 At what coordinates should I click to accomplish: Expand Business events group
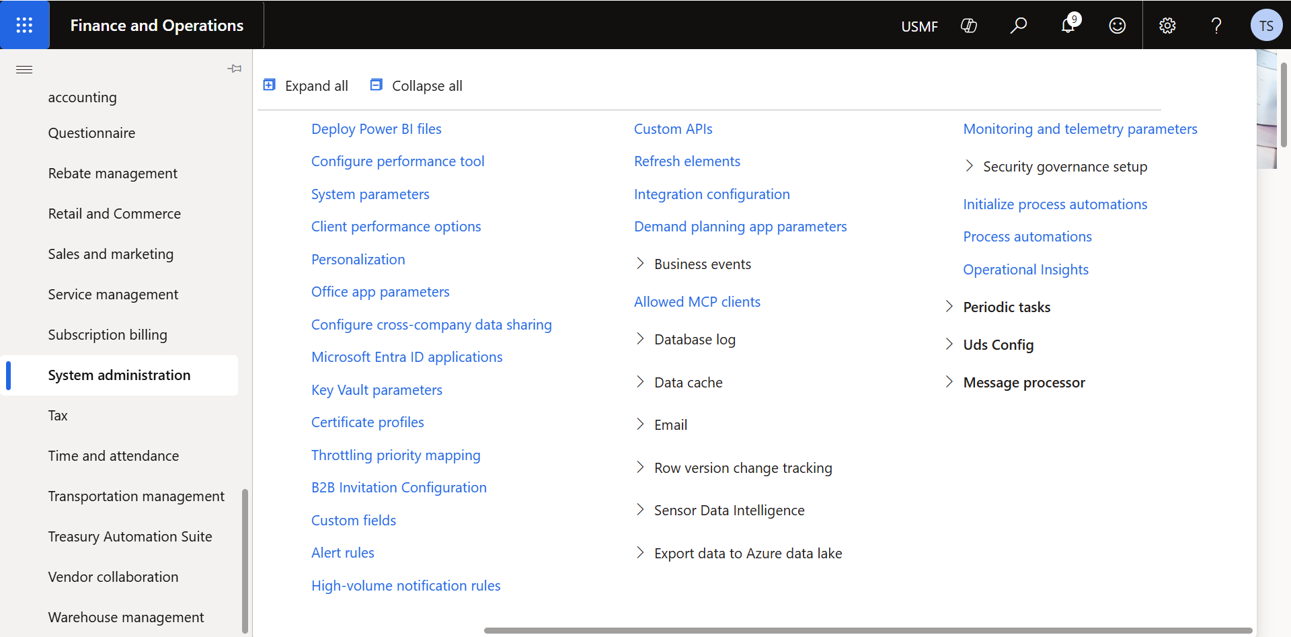click(640, 264)
